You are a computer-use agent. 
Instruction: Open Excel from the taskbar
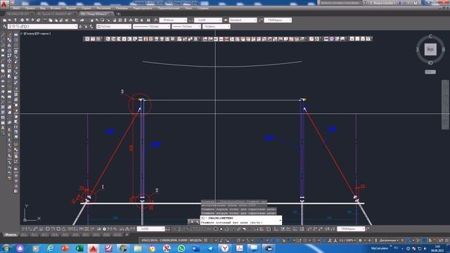point(79,248)
